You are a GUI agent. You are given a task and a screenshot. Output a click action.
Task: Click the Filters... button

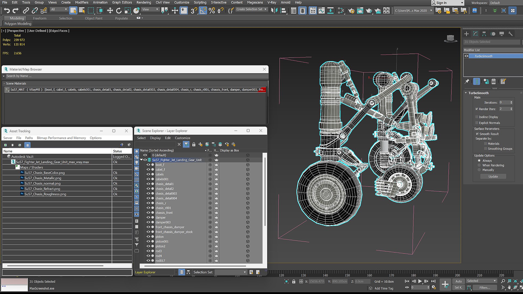point(485,287)
